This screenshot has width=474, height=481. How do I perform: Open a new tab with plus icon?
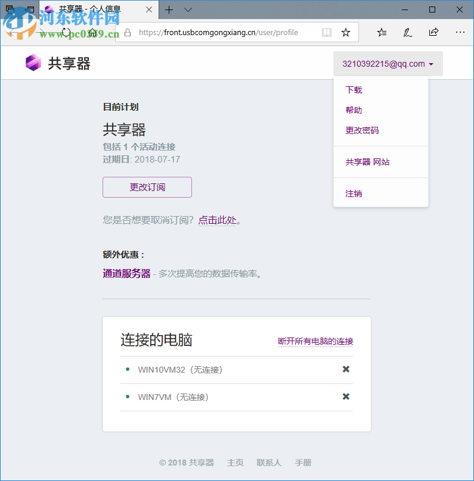click(169, 10)
